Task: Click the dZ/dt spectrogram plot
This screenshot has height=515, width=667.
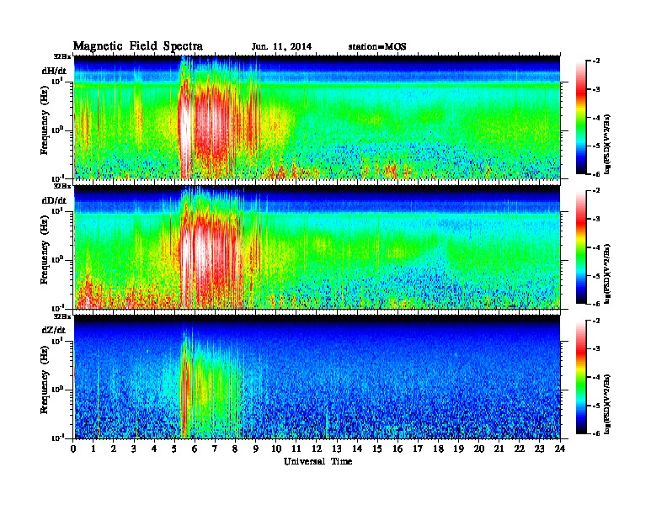Action: pyautogui.click(x=317, y=376)
